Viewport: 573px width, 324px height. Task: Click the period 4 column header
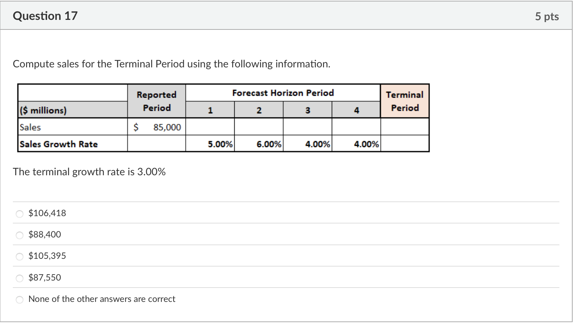coord(356,109)
